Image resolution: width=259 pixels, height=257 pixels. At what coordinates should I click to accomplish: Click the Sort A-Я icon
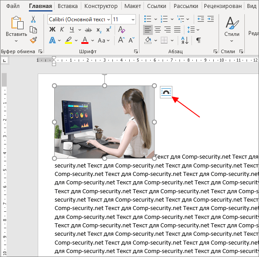coord(185,40)
